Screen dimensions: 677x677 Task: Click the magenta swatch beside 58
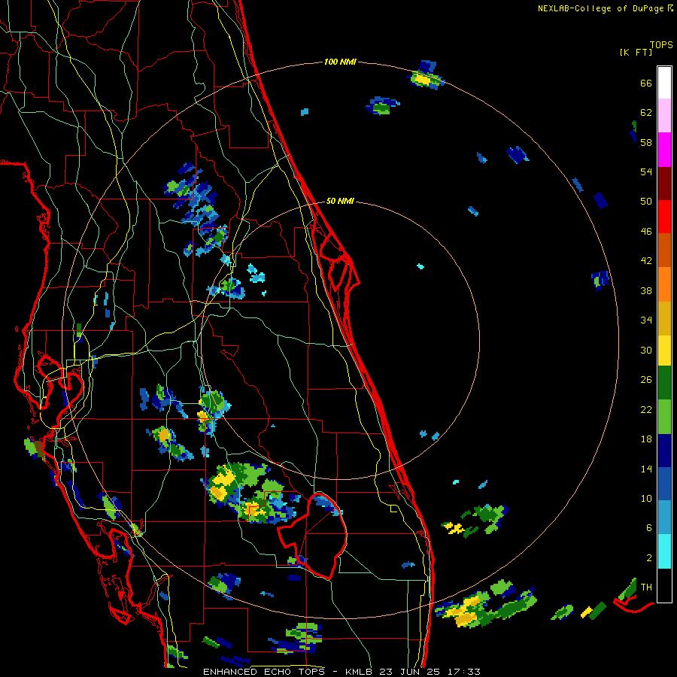664,150
